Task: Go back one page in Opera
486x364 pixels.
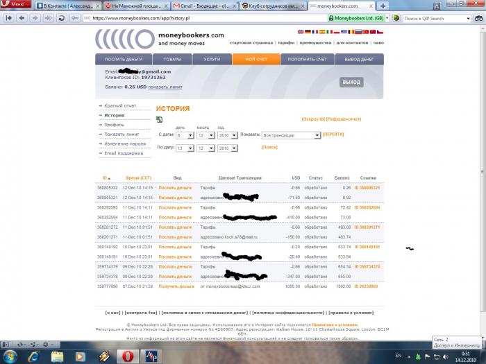Action: (x=22, y=18)
